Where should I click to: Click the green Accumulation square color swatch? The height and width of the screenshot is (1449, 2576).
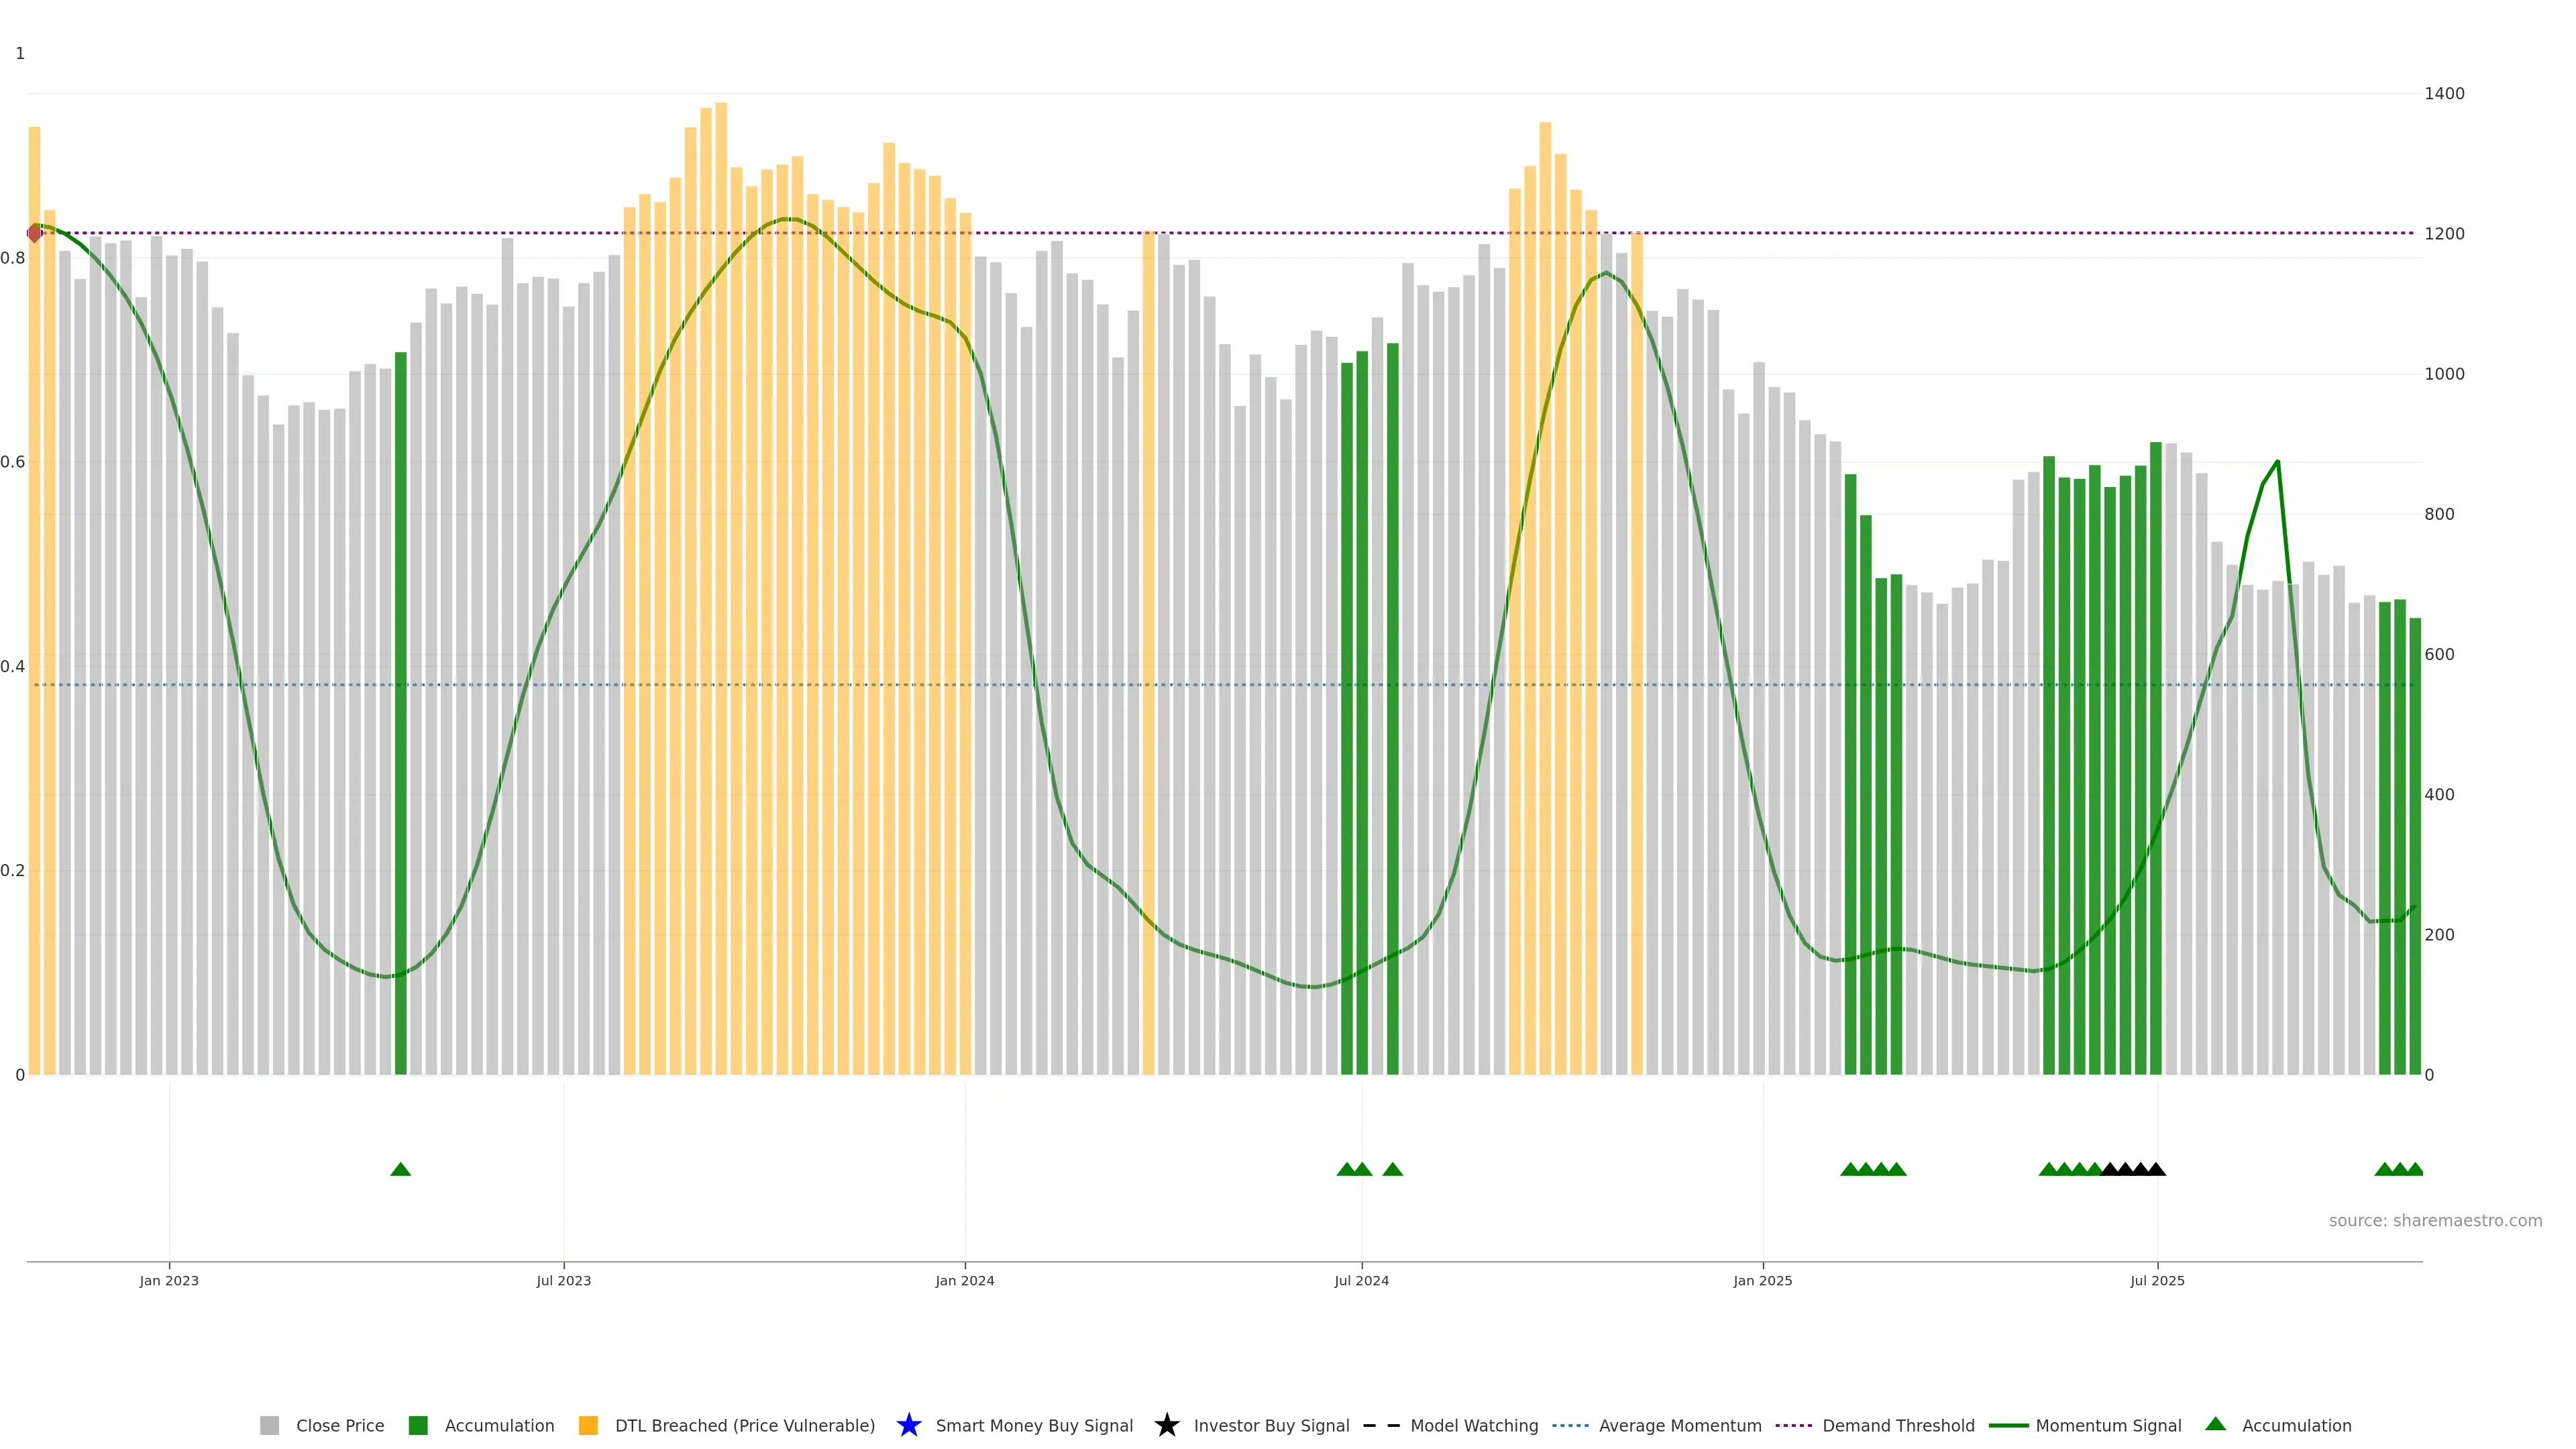coord(418,1425)
